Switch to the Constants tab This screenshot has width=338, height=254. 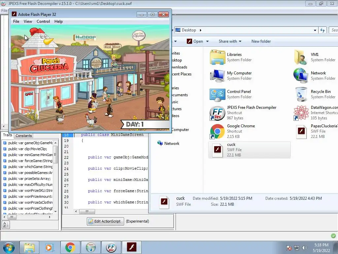pyautogui.click(x=24, y=136)
